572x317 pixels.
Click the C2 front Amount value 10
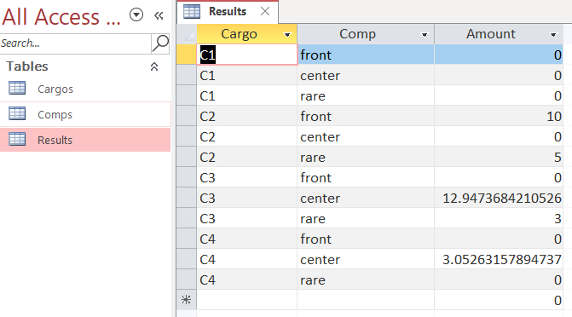499,117
